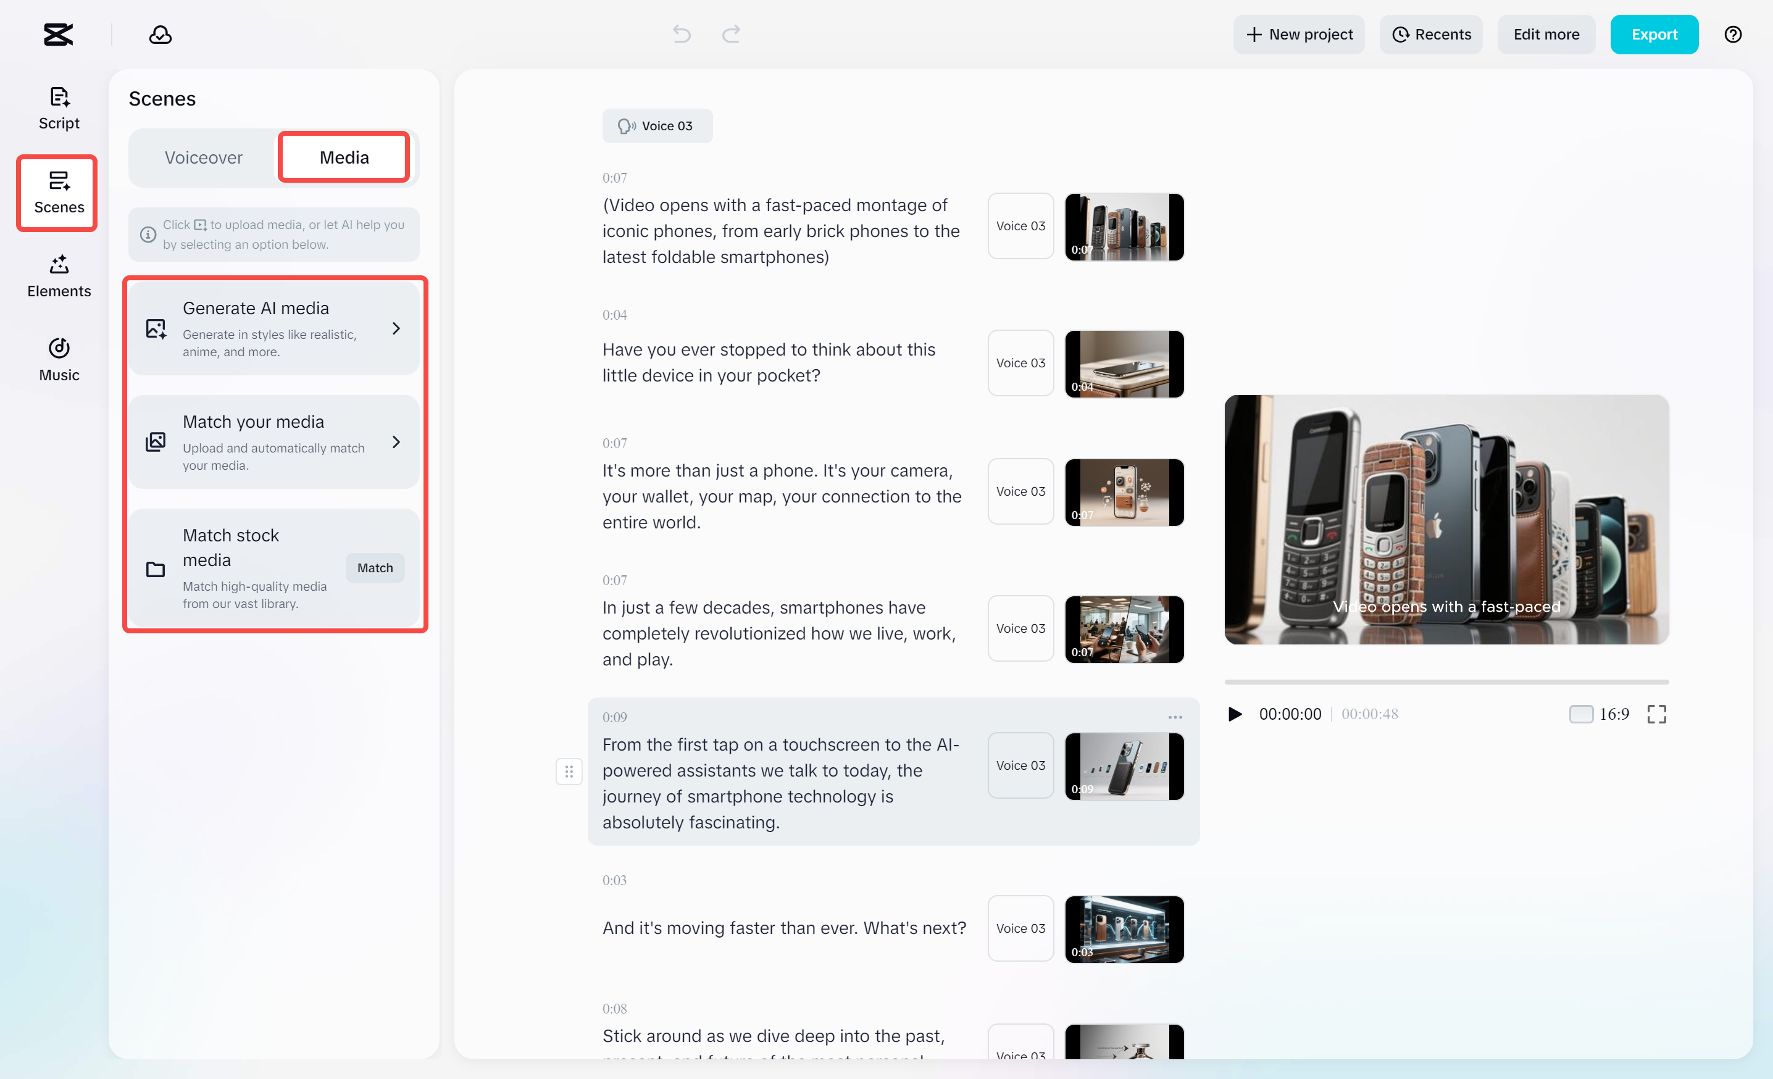Open the help question mark icon

(1733, 35)
